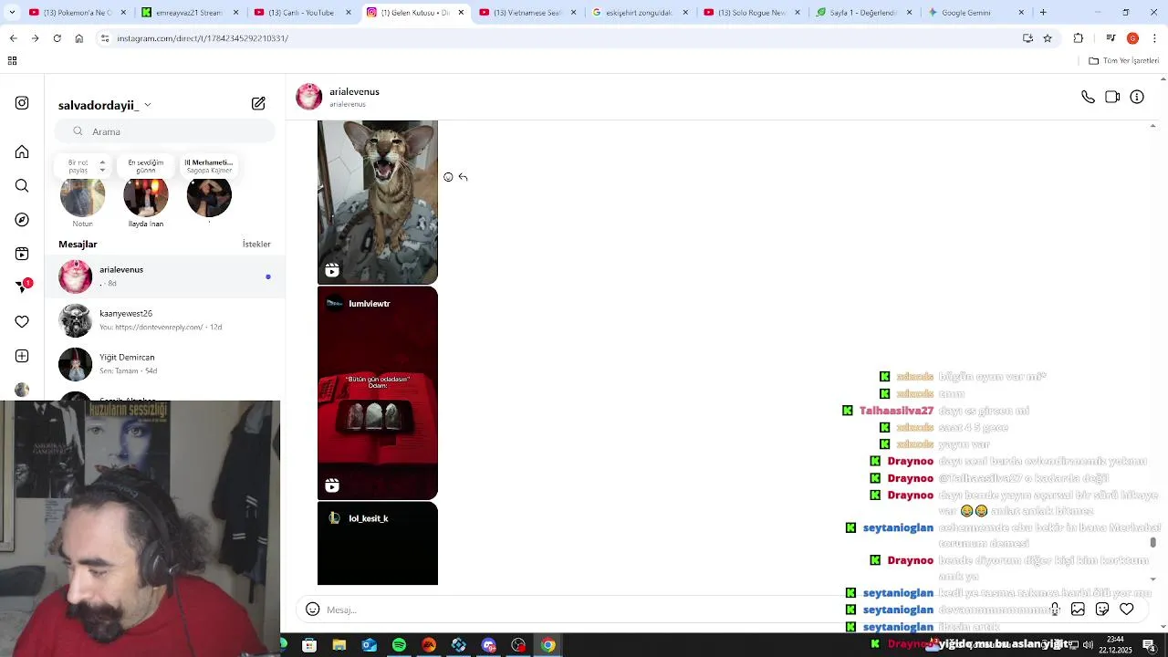The height and width of the screenshot is (657, 1168).
Task: Click the Create plus icon in sidebar
Action: [x=22, y=356]
